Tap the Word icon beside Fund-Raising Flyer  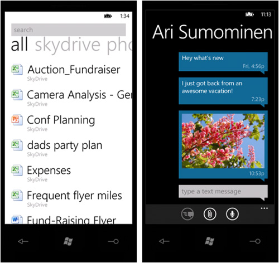[17, 220]
